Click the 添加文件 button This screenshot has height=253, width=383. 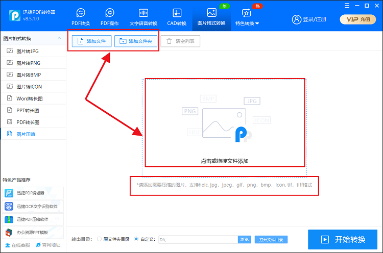[91, 41]
